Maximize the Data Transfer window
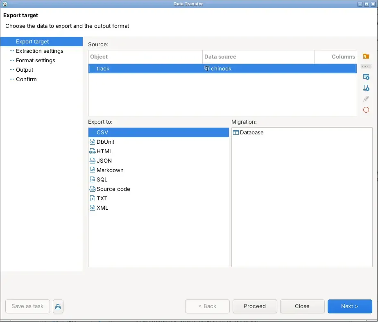Viewport: 378px width, 322px height. tap(367, 4)
